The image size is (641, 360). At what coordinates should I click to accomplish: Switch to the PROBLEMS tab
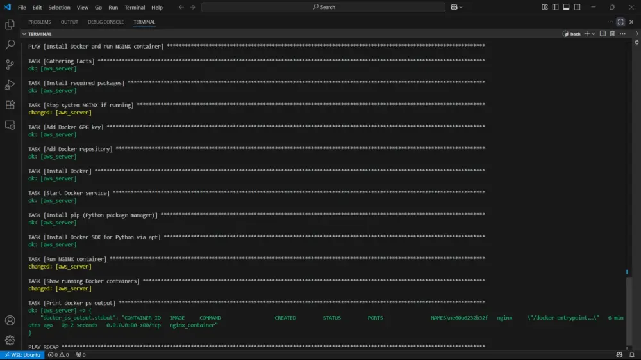(x=40, y=22)
